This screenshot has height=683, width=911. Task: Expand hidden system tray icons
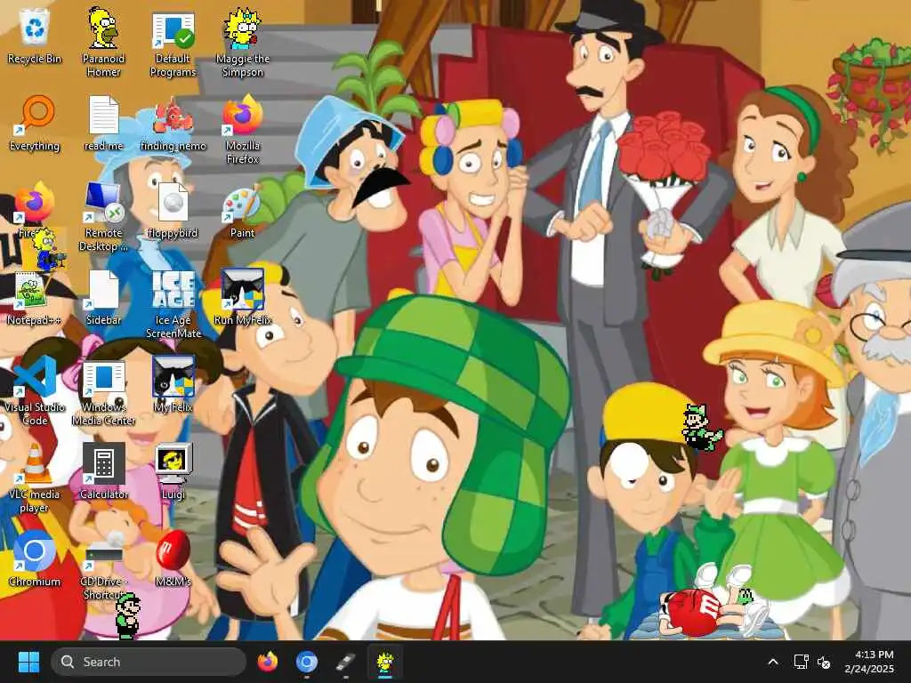tap(773, 662)
